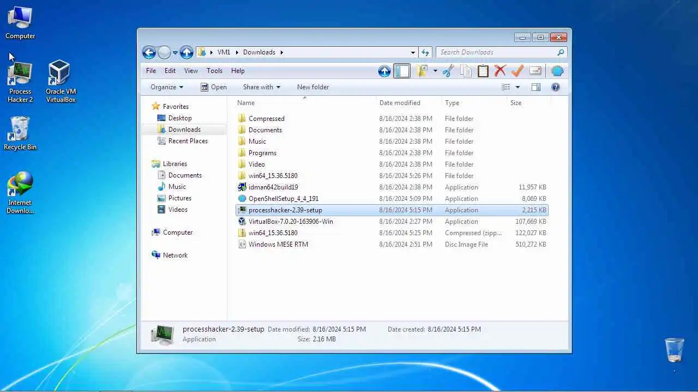698x392 pixels.
Task: Select Recent Places in navigation pane
Action: coord(188,141)
